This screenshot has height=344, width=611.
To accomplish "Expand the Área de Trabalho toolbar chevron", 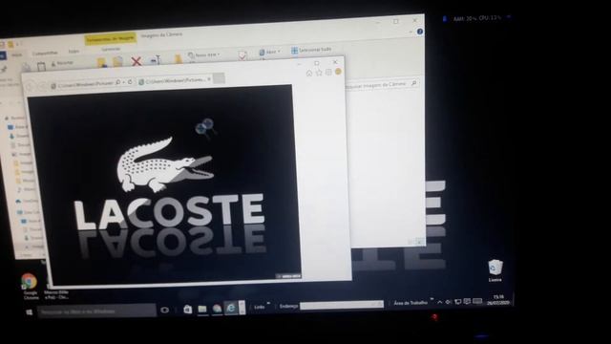I will coord(432,299).
